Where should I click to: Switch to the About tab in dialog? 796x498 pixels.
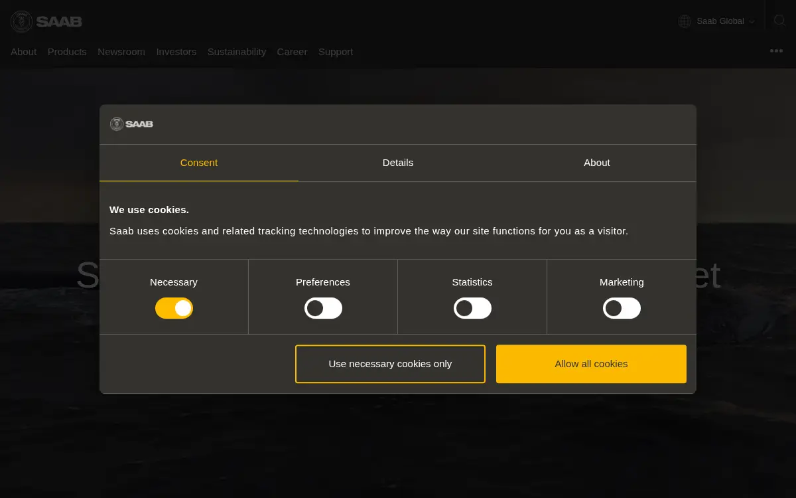597,163
